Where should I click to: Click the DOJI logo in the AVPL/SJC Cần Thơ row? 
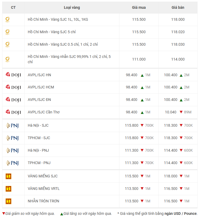point(13,112)
